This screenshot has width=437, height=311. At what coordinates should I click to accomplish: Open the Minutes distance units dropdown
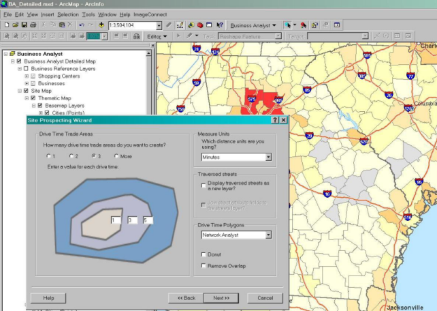coord(268,157)
